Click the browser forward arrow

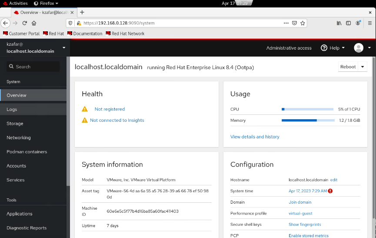(x=15, y=23)
